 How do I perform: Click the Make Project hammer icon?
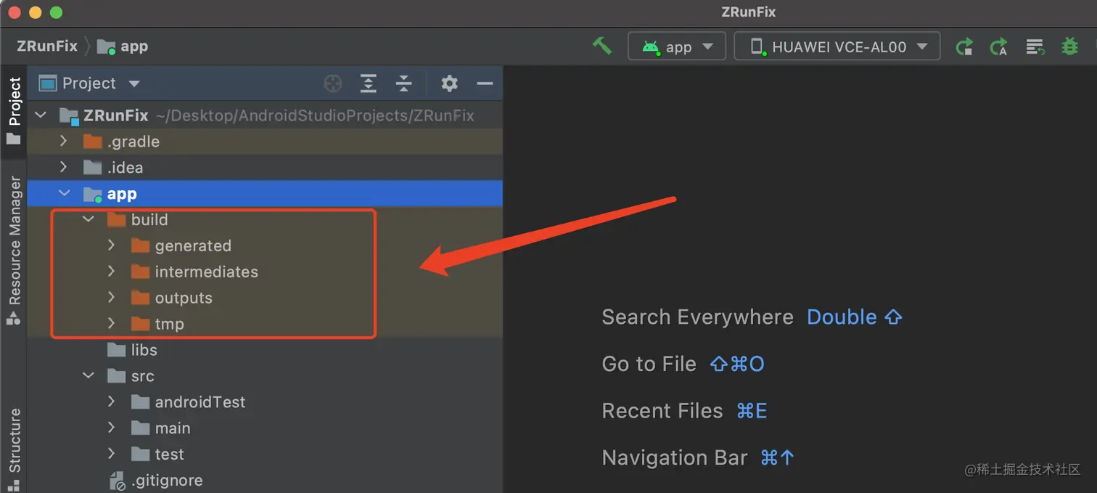(602, 46)
